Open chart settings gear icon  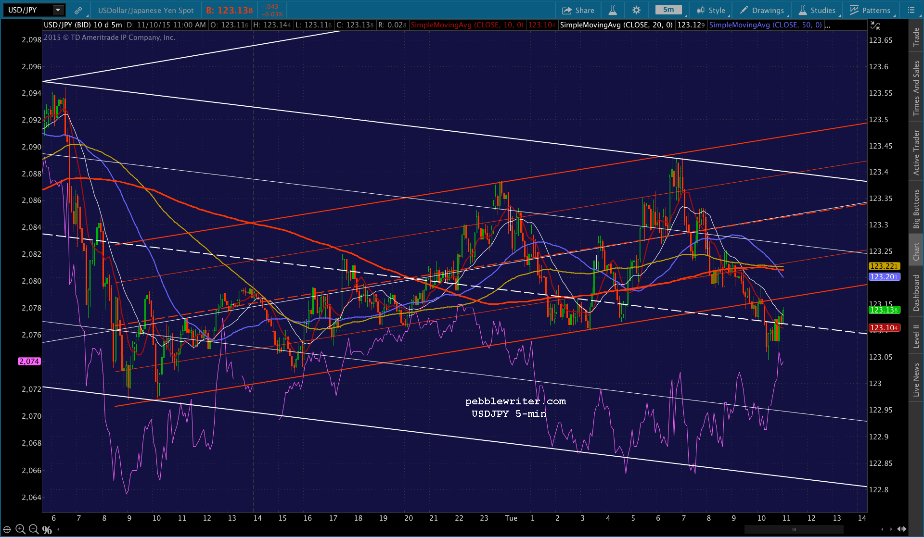pyautogui.click(x=636, y=10)
